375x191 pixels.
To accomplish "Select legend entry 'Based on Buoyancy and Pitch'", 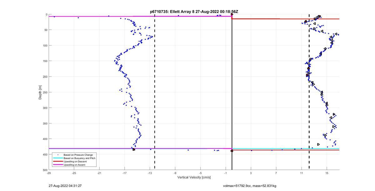I will tap(79, 158).
